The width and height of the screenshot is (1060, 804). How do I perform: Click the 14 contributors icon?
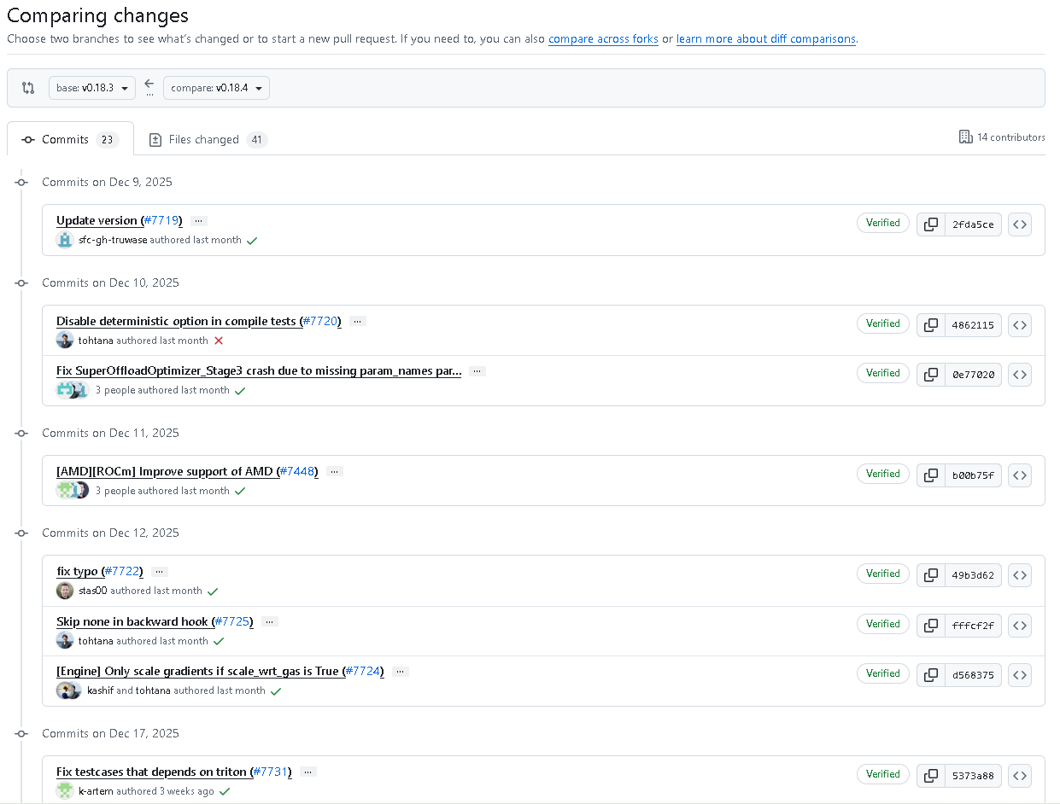pos(965,137)
